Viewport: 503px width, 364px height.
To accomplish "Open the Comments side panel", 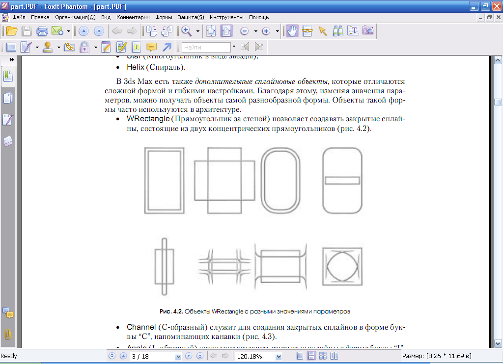I will tap(8, 312).
